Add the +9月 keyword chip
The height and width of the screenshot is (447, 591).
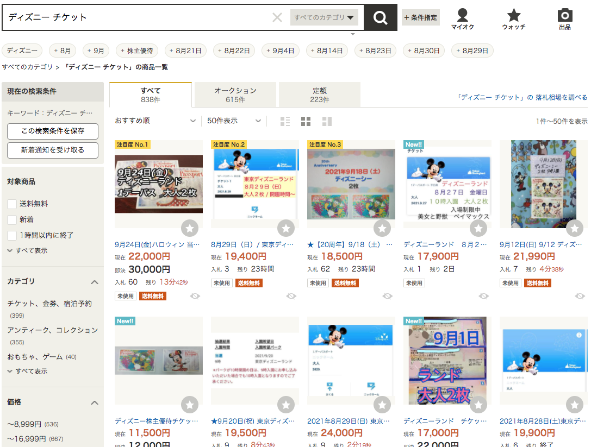pos(96,51)
